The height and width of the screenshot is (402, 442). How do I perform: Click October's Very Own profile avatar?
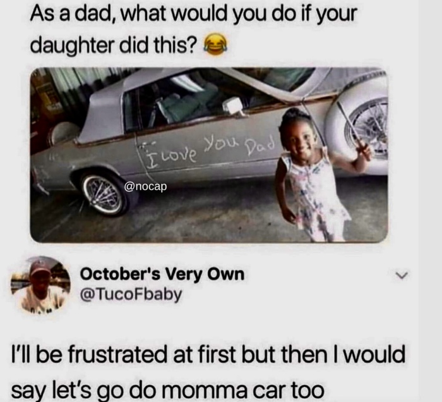(40, 285)
